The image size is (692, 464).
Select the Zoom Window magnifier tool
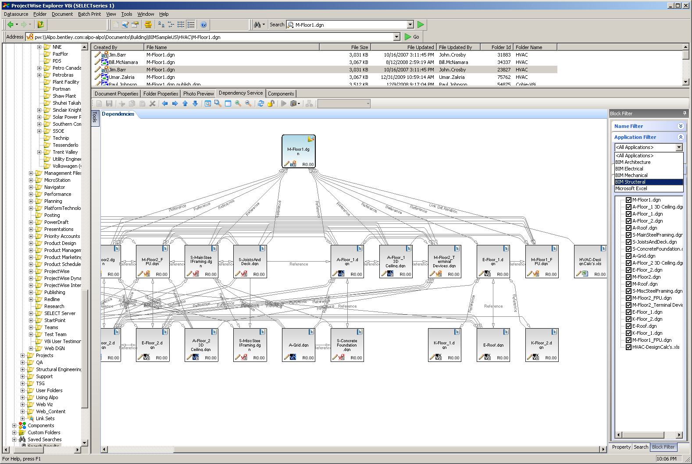(x=218, y=103)
